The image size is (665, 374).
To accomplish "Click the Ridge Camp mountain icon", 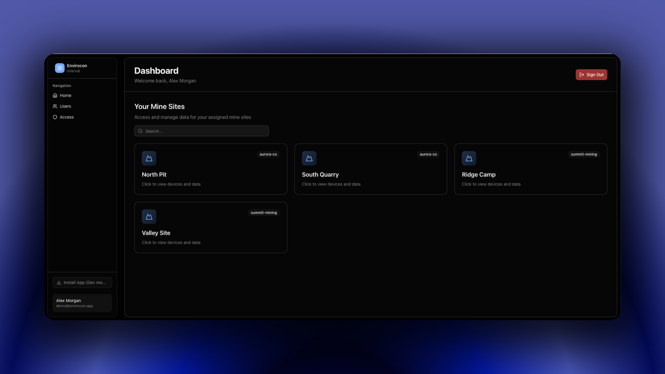I will point(469,158).
